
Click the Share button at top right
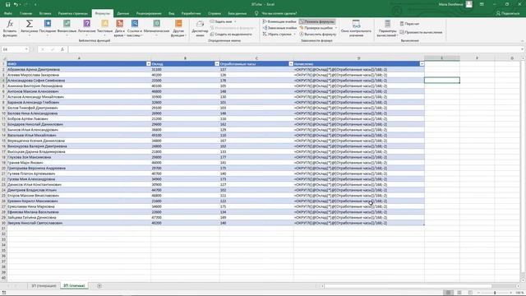[508, 13]
